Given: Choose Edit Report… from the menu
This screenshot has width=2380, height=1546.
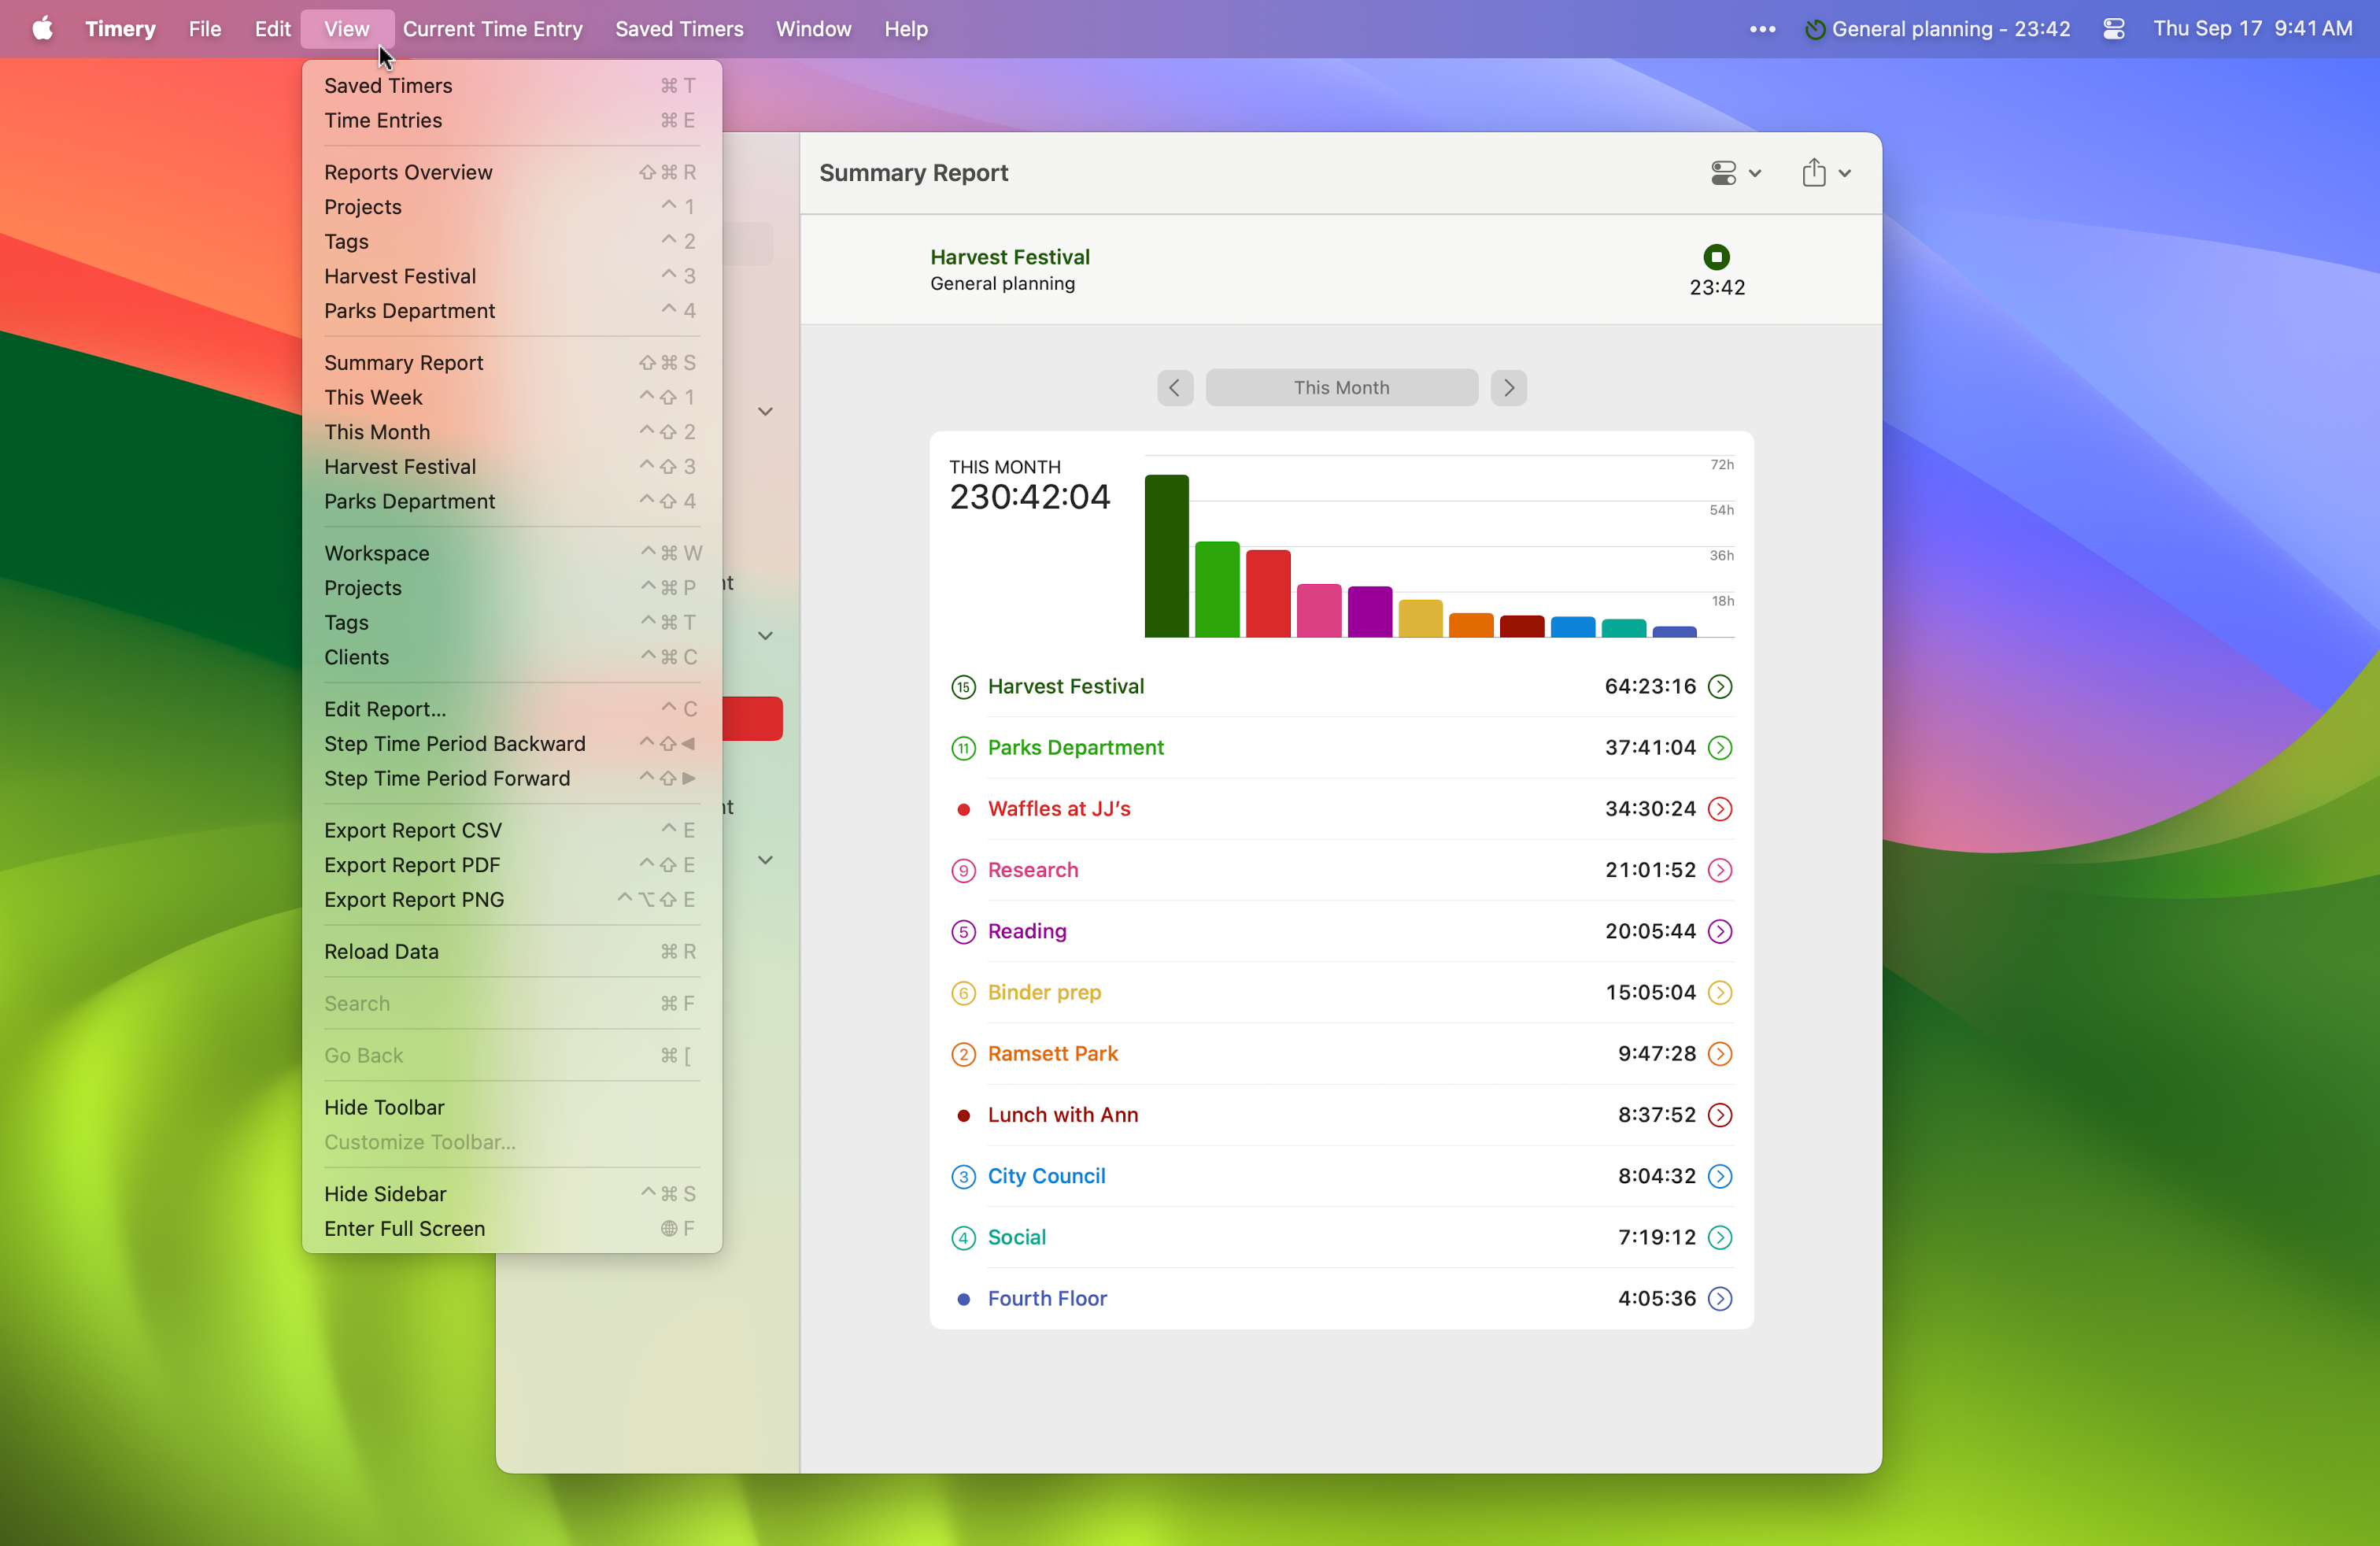Looking at the screenshot, I should (511, 709).
